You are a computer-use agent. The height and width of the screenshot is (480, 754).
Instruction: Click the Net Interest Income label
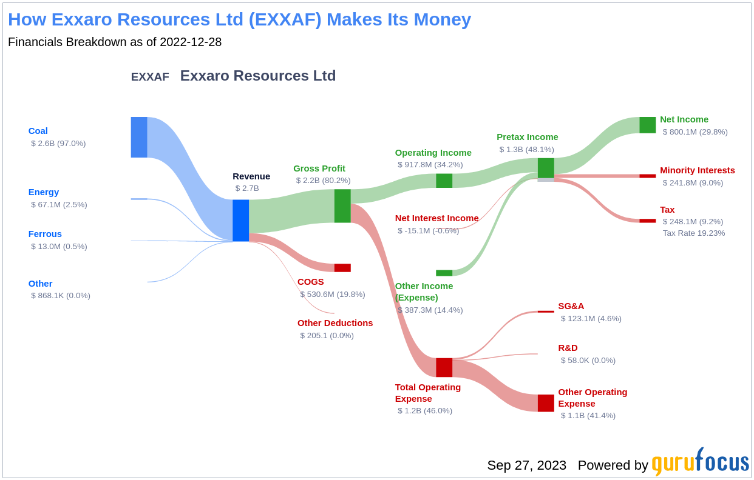(436, 218)
